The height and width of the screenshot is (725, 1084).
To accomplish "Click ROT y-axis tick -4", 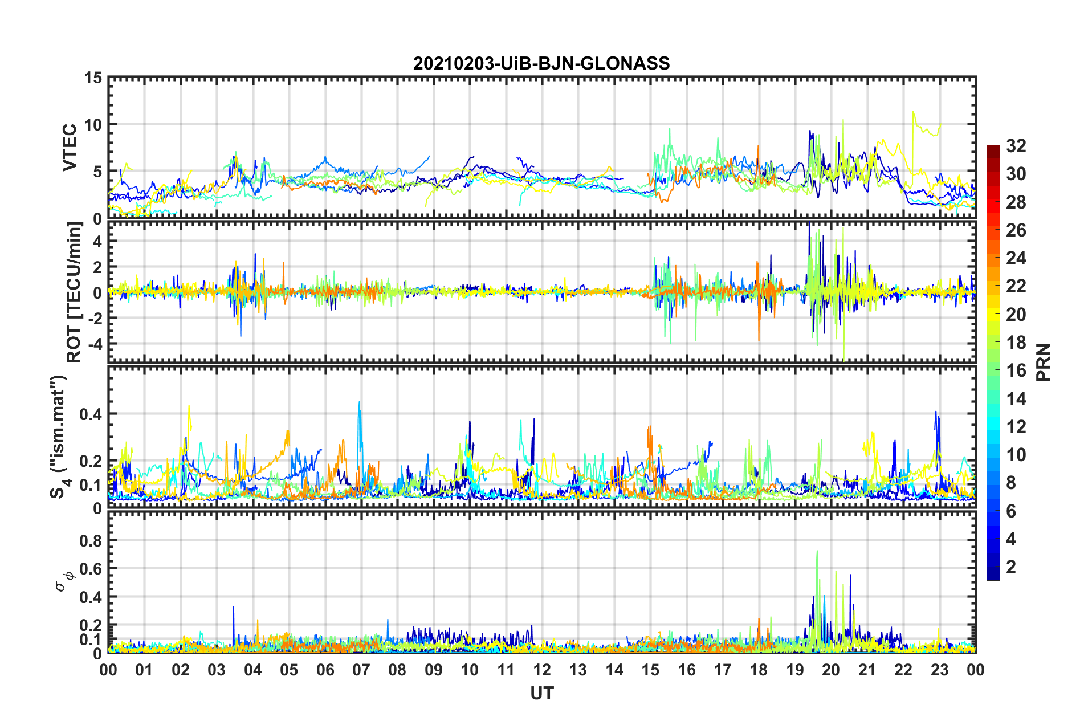I will point(96,344).
